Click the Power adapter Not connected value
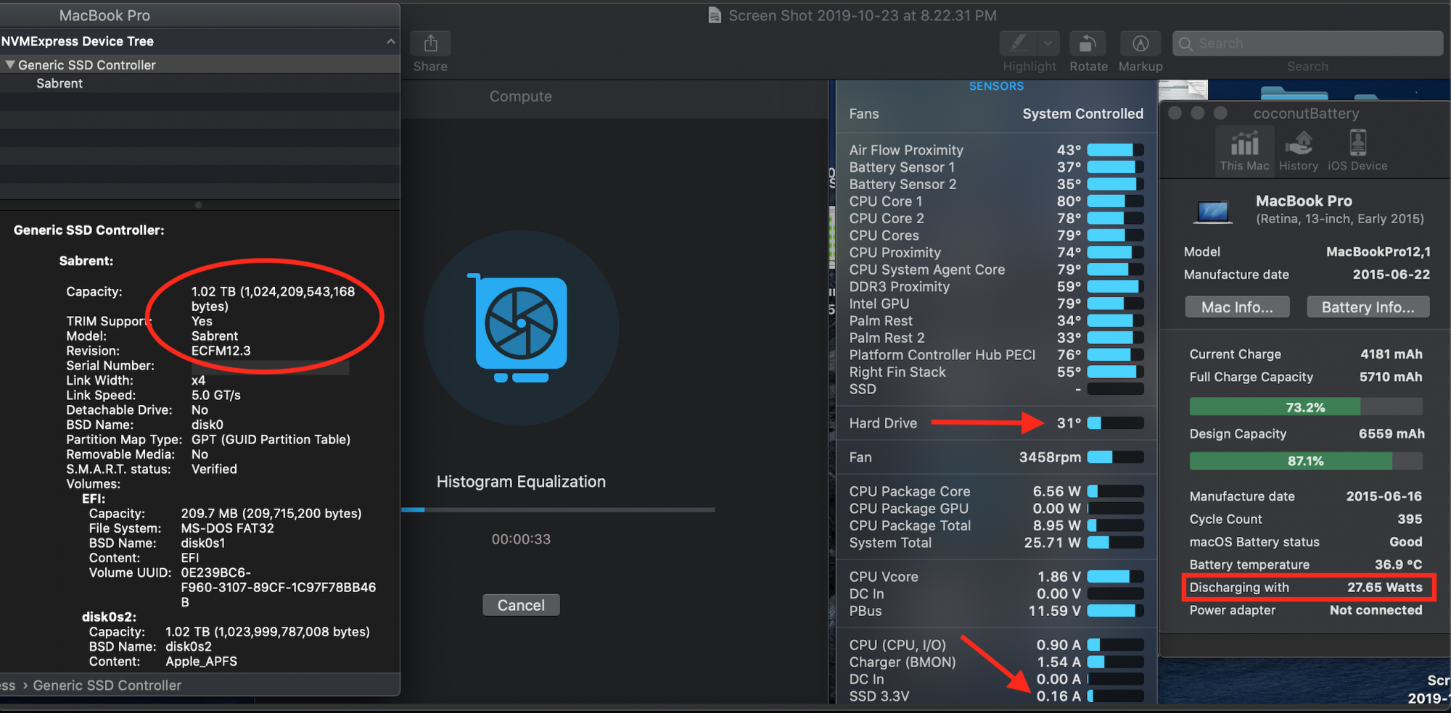 tap(1376, 610)
